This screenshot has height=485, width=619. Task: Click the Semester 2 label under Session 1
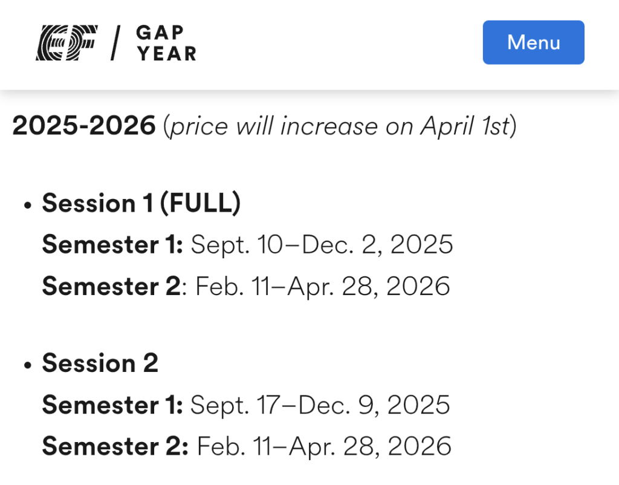click(111, 285)
